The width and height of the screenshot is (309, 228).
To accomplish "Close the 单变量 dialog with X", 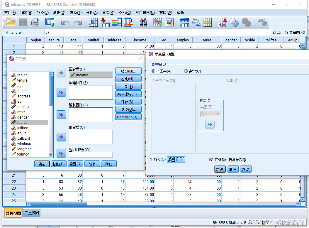I will click(140, 59).
